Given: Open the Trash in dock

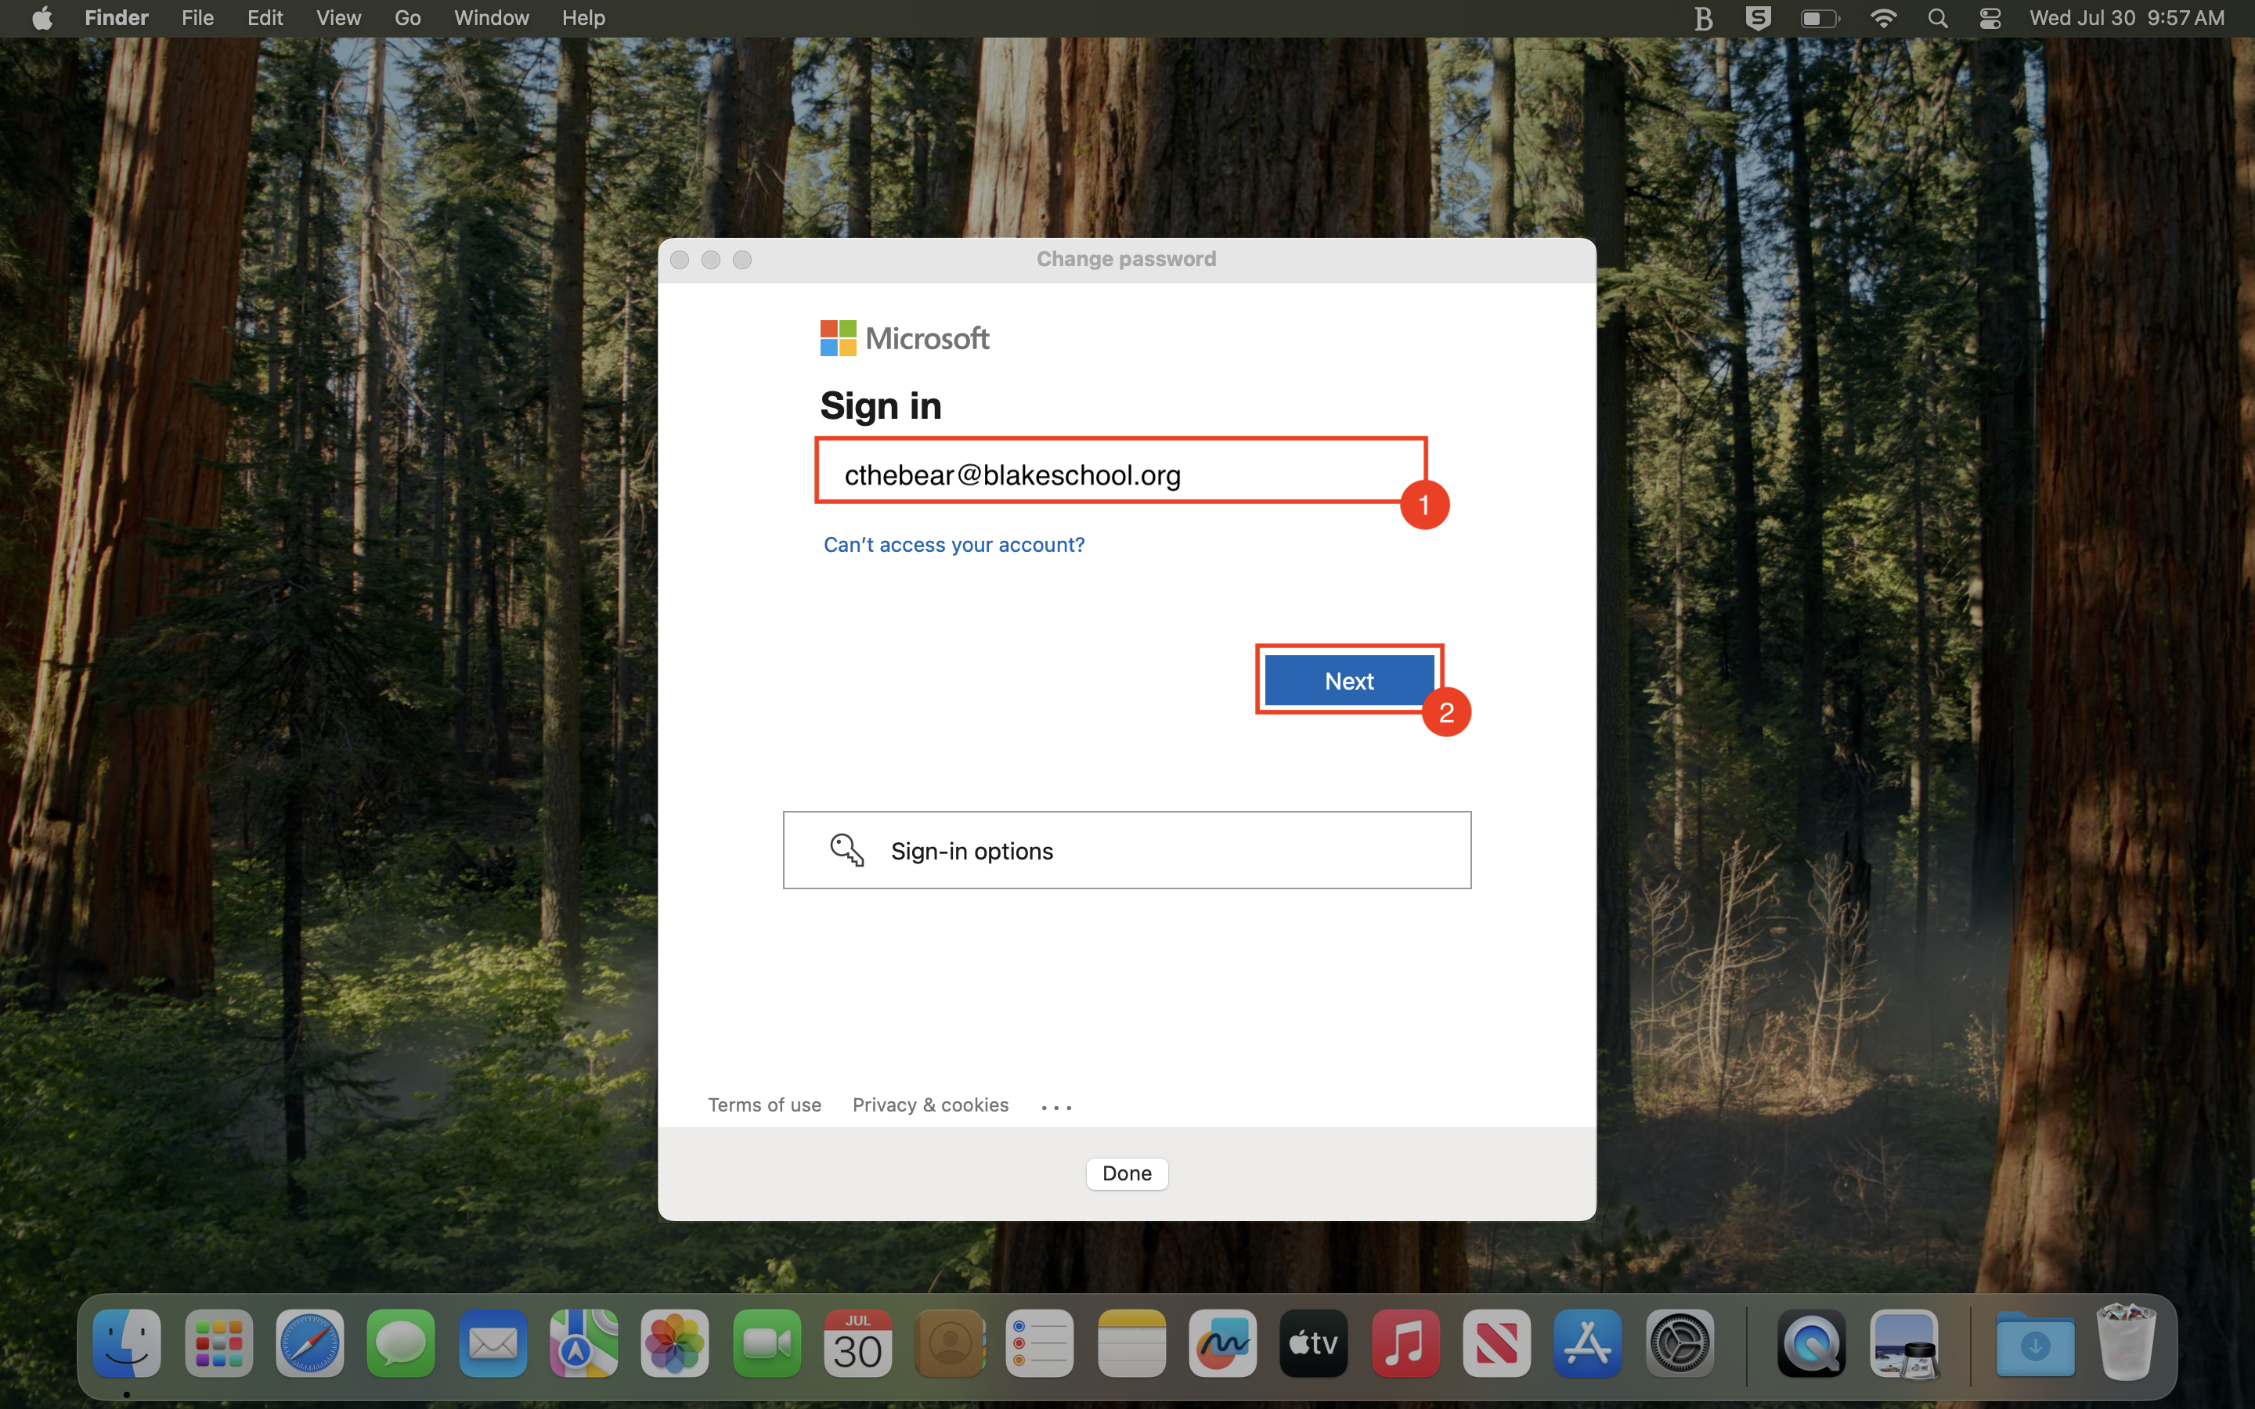Looking at the screenshot, I should tap(2127, 1342).
